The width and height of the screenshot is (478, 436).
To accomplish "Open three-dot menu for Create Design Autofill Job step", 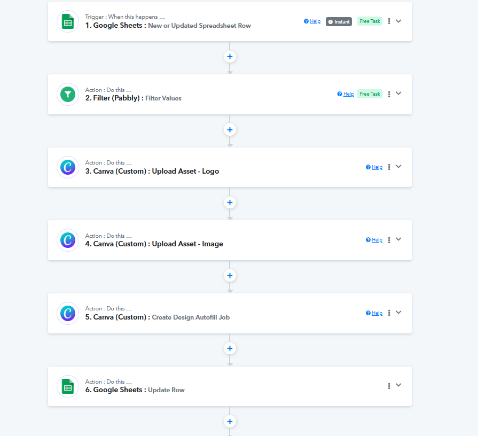I will coord(389,313).
